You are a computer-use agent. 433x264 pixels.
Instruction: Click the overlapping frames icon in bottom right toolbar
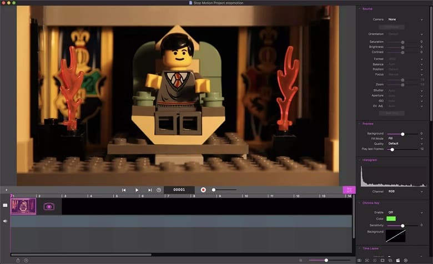(390, 260)
